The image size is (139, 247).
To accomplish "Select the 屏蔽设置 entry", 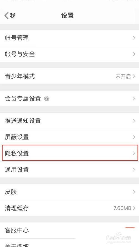I will [x=69, y=137].
